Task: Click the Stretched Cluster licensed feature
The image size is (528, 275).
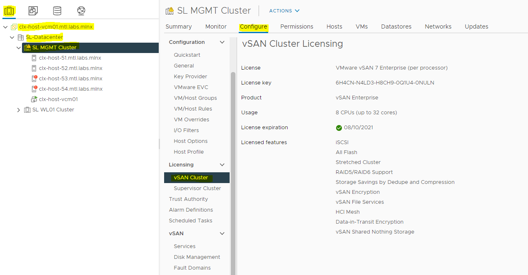Action: pyautogui.click(x=358, y=162)
